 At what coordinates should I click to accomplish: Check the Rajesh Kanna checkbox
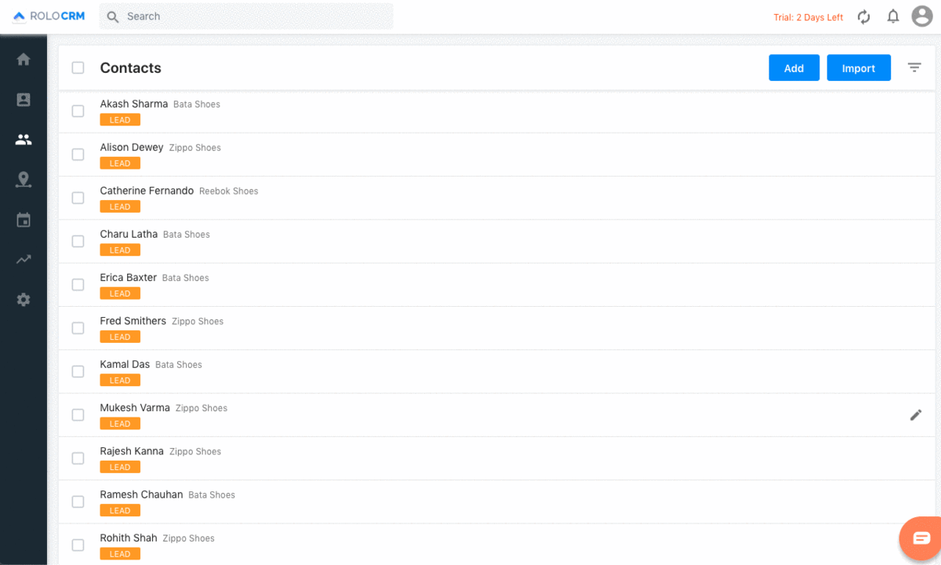[x=78, y=458]
